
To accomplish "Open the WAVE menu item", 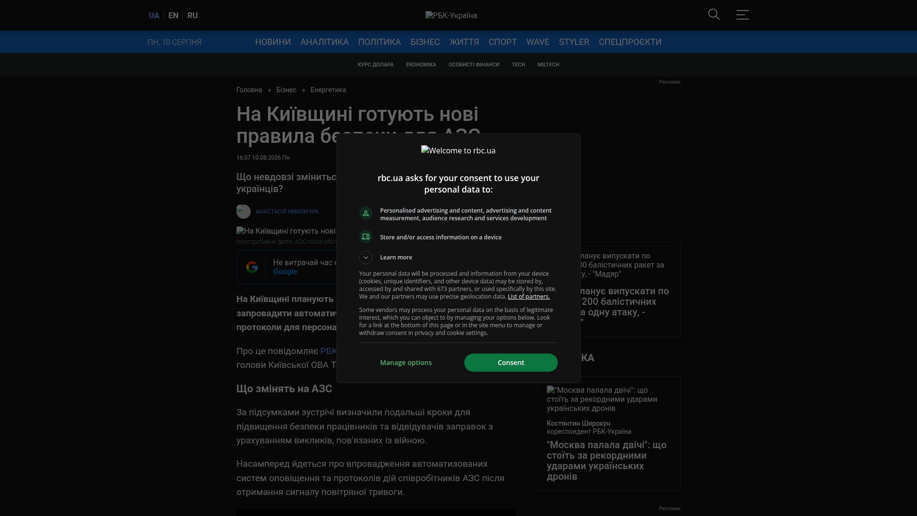I will pyautogui.click(x=538, y=42).
